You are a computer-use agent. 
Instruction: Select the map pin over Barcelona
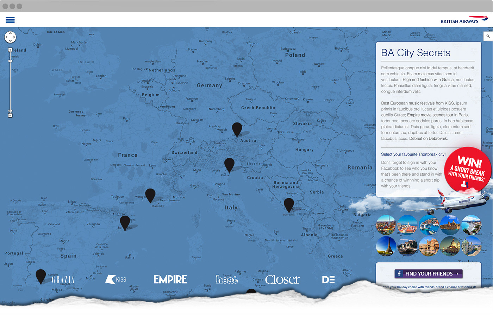tap(125, 223)
